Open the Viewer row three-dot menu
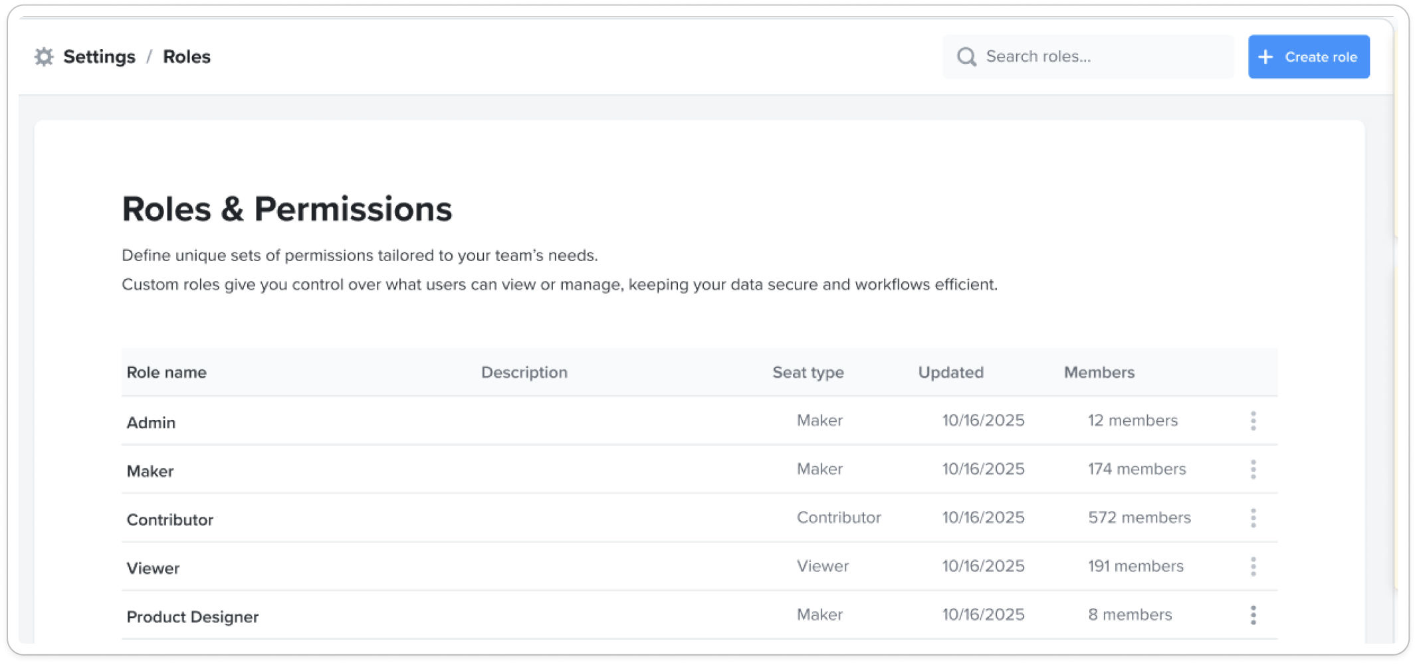 (1253, 566)
